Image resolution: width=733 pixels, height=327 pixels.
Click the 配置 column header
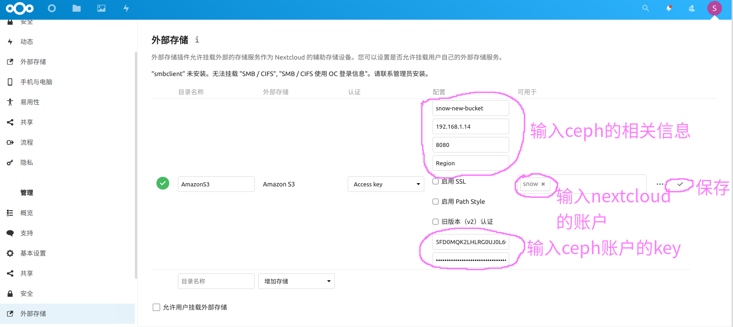click(439, 92)
